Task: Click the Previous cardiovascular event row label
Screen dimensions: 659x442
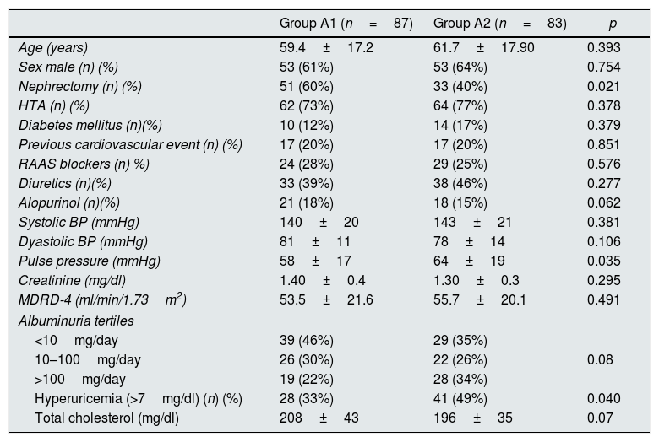Action: 130,144
